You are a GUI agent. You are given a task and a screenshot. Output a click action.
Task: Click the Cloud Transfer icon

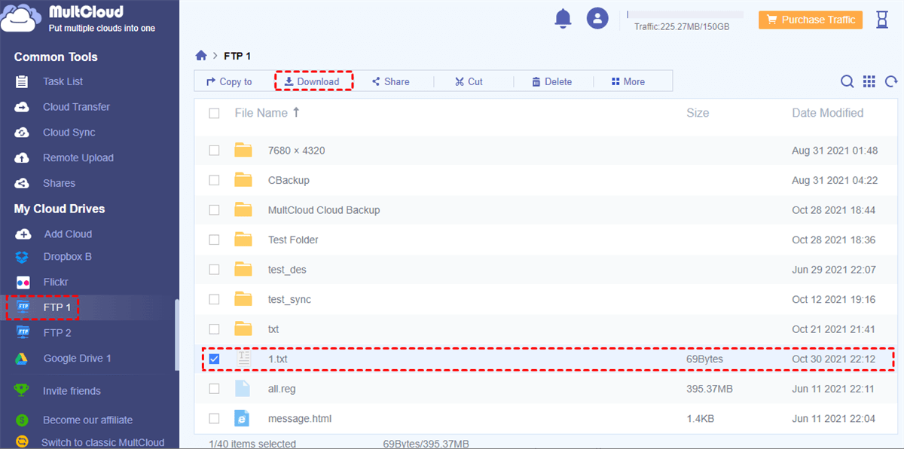[22, 107]
